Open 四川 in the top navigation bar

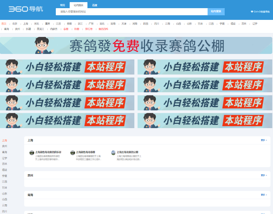pyautogui.click(x=157, y=24)
